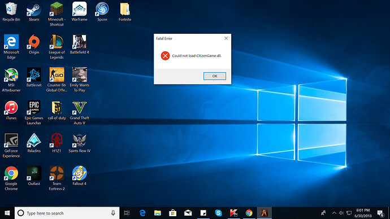This screenshot has height=219, width=390.
Task: Select the Grand Theft Auto V icon
Action: (x=79, y=112)
